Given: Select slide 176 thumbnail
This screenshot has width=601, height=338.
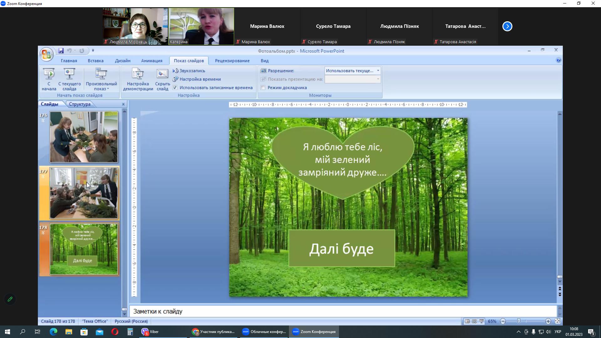Looking at the screenshot, I should 84,137.
